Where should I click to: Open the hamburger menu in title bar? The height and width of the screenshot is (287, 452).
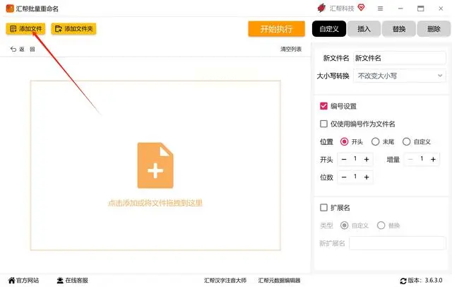point(380,8)
